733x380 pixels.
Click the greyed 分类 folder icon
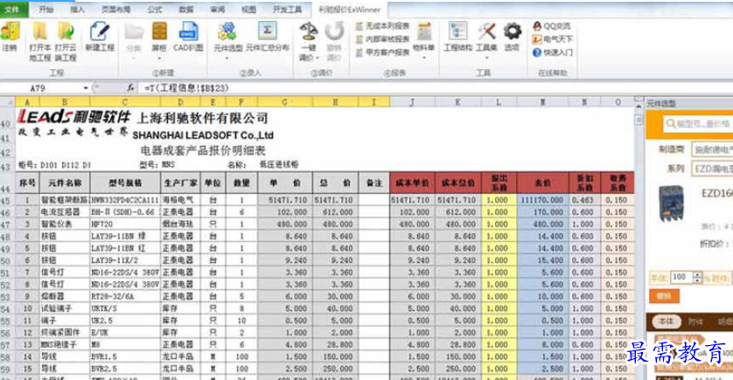[x=133, y=32]
